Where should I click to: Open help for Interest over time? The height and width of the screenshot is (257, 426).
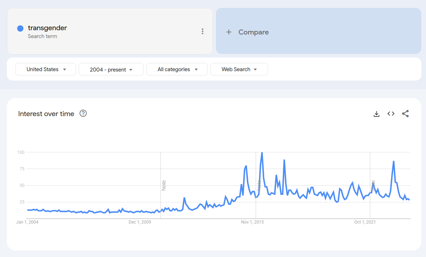(x=83, y=114)
